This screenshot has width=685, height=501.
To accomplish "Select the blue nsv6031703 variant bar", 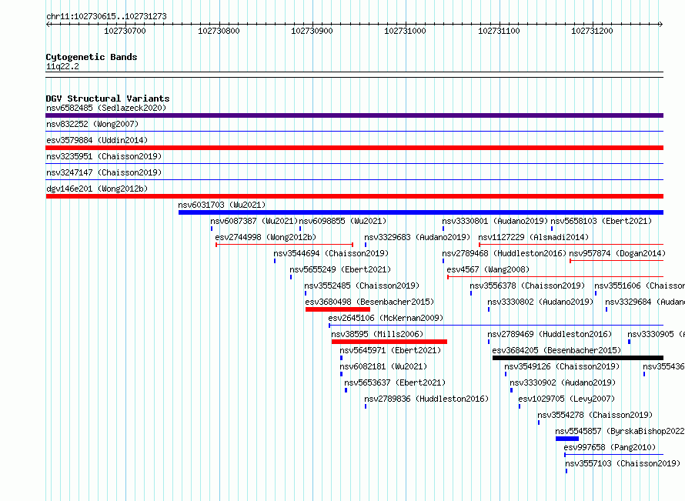I will [x=421, y=212].
